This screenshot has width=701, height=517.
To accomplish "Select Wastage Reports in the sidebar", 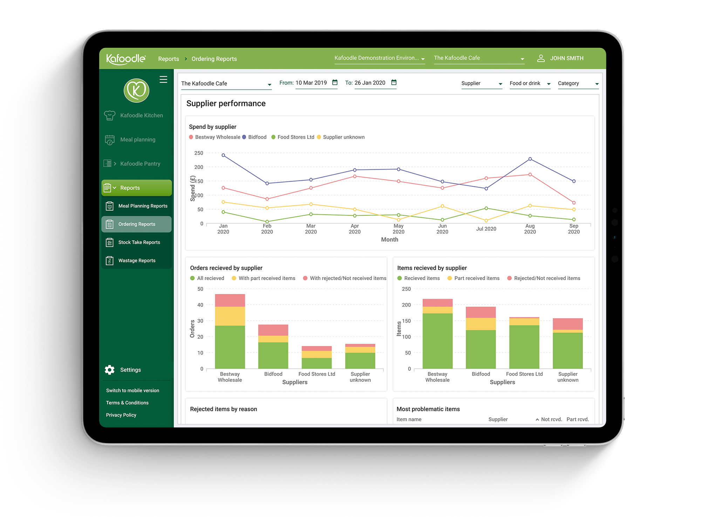I will pyautogui.click(x=137, y=260).
